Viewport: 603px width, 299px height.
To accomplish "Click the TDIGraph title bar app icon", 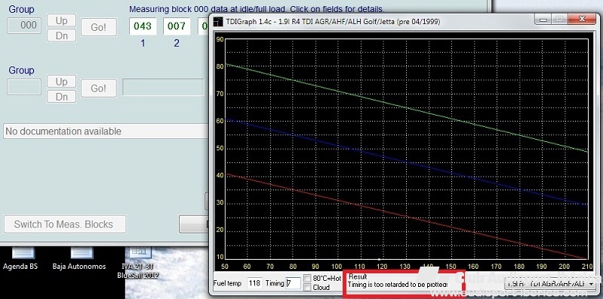I will click(218, 22).
